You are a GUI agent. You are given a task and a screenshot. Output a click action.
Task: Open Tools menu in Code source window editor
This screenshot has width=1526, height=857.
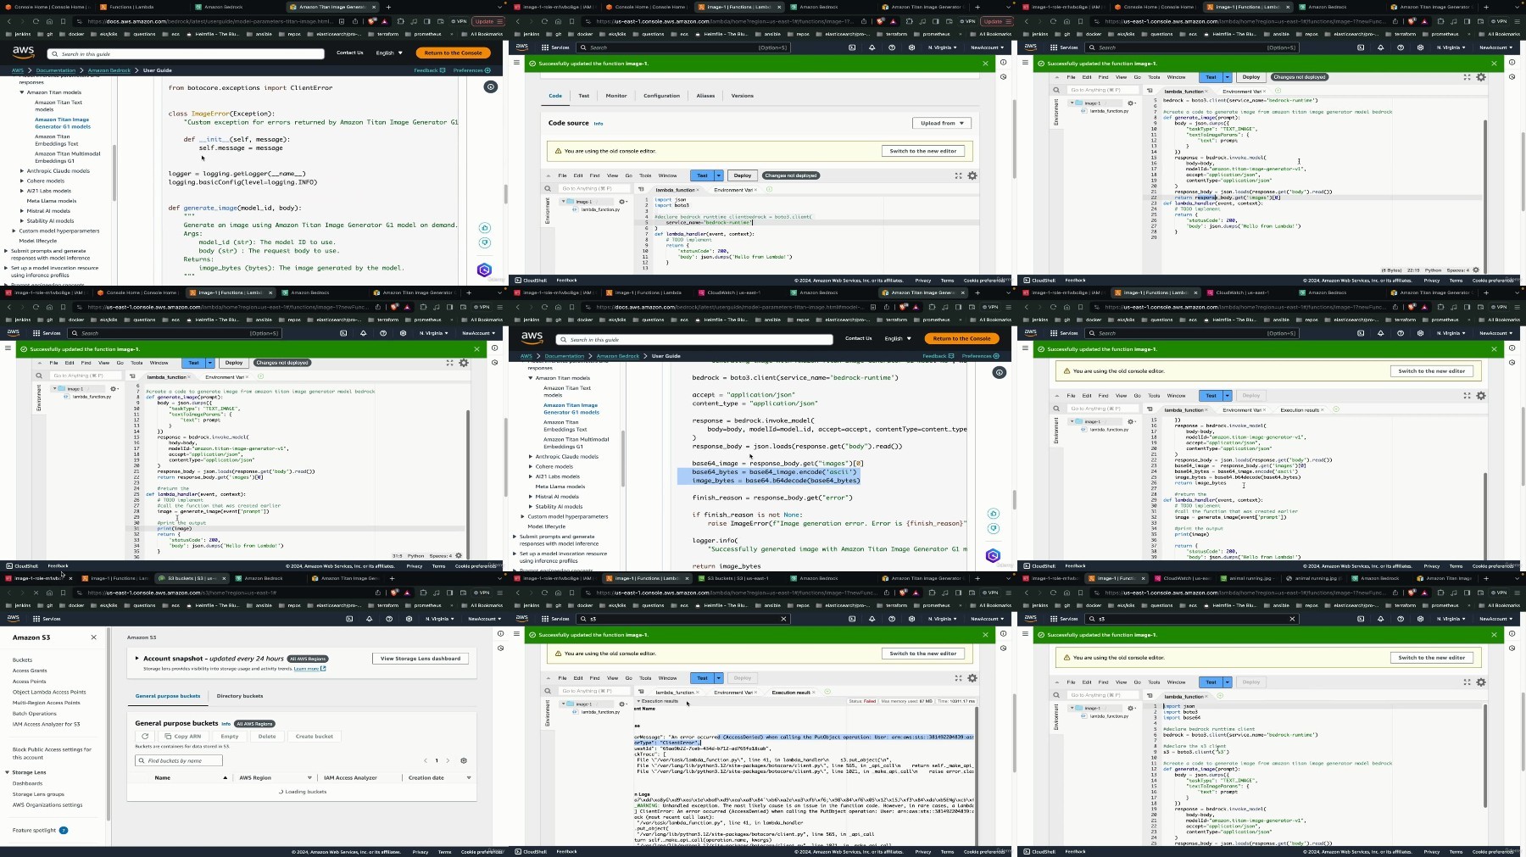tap(645, 175)
